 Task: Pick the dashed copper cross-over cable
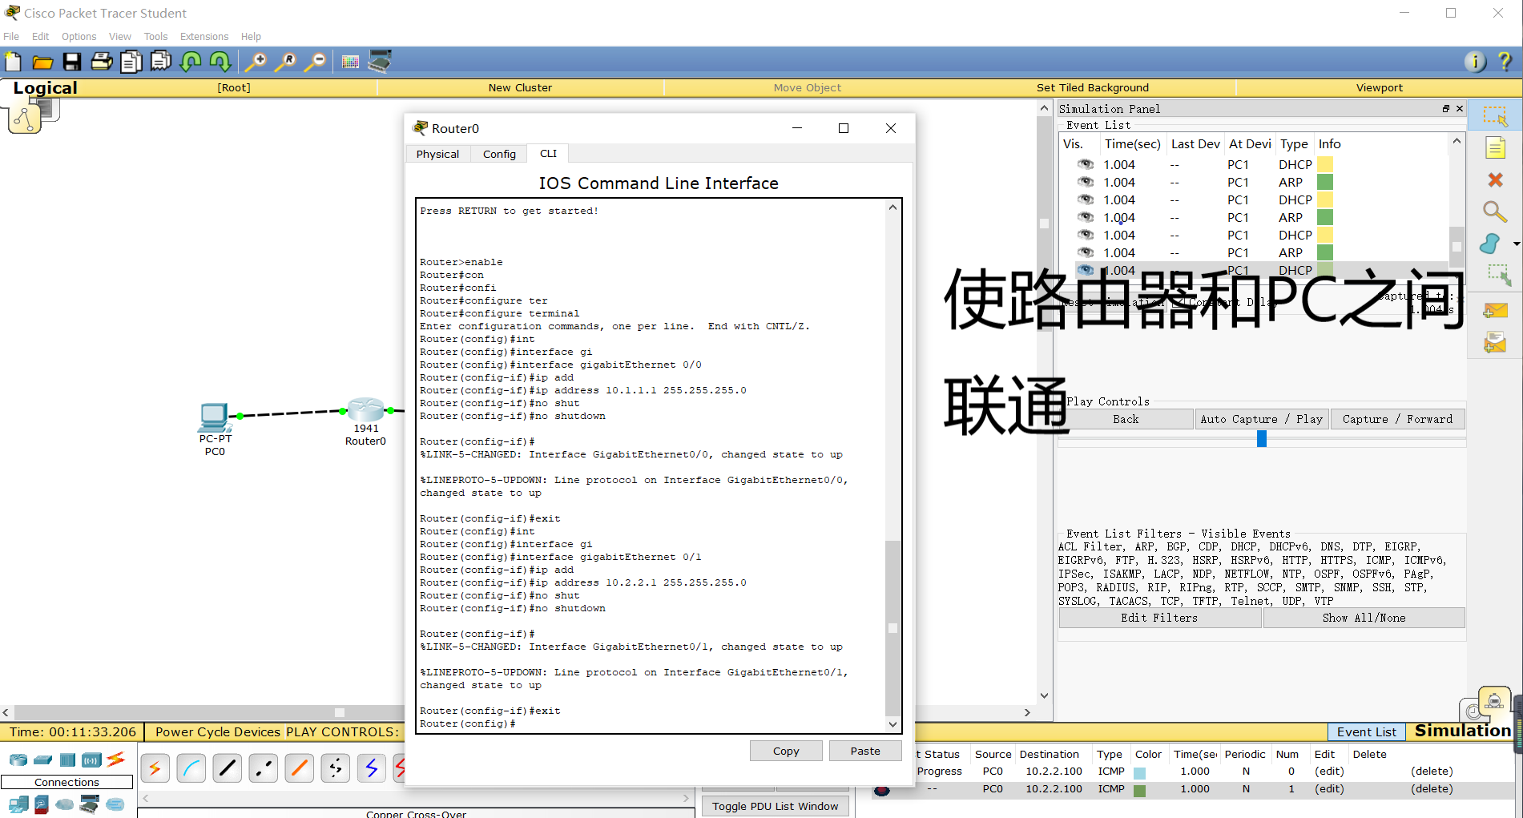click(264, 768)
